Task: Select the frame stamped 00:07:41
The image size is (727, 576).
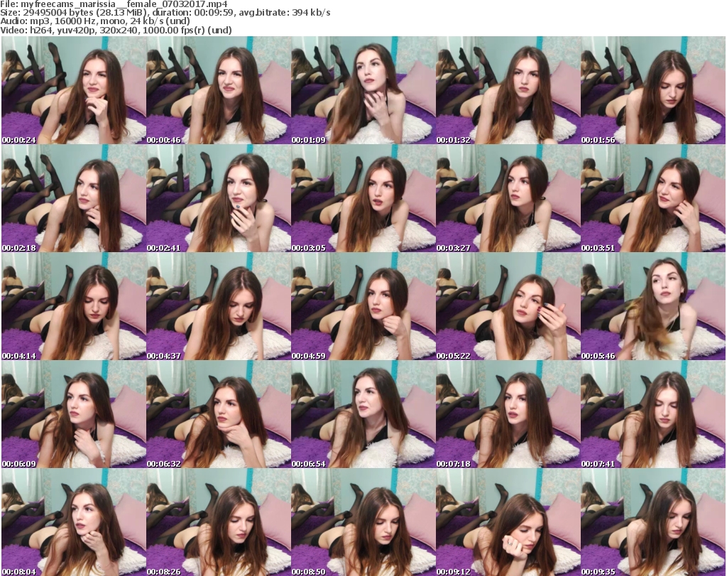Action: (x=653, y=415)
